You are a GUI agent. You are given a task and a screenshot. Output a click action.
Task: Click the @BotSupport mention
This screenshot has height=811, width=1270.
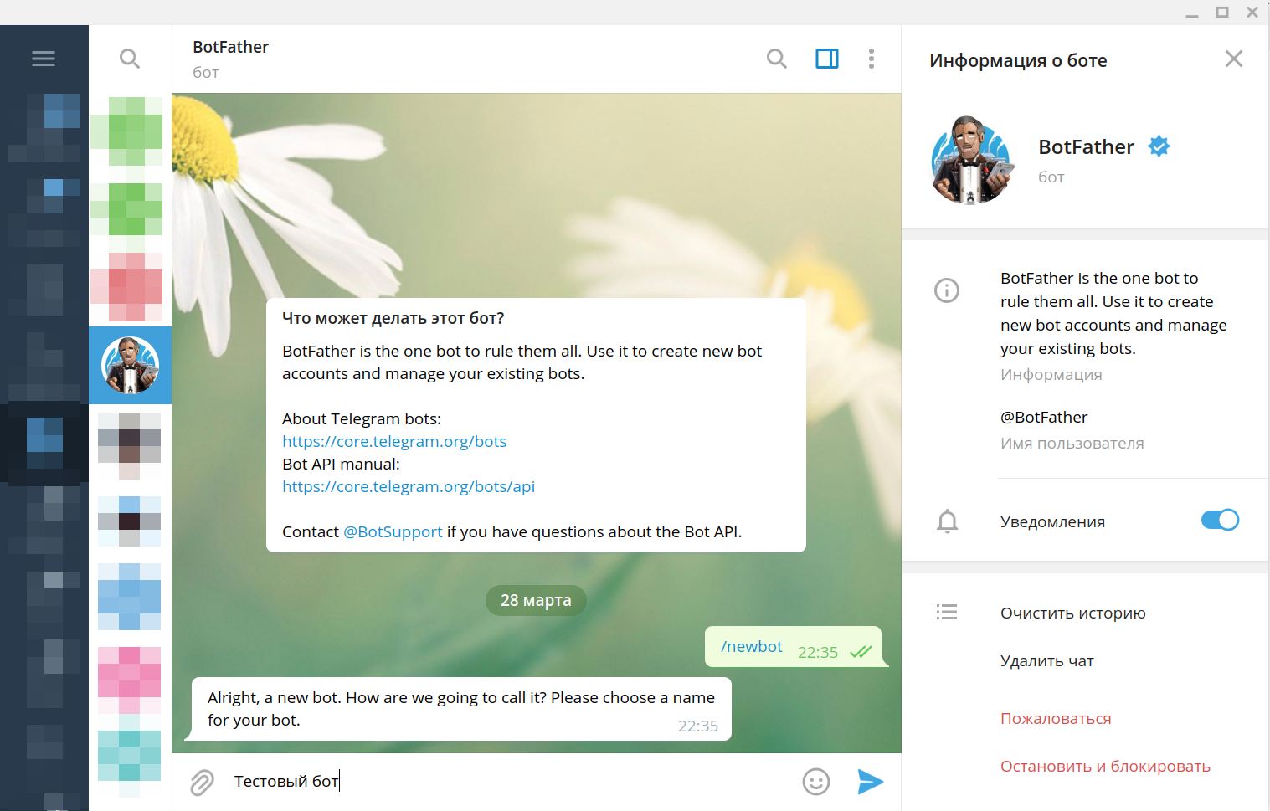(393, 531)
